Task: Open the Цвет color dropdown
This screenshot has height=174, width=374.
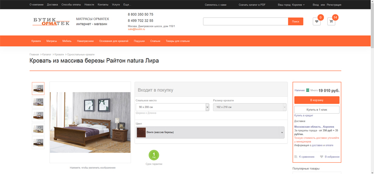Action: 210,132
